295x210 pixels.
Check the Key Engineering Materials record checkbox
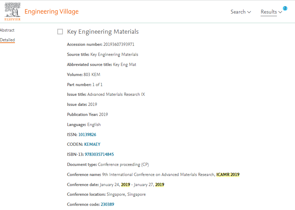(60, 32)
